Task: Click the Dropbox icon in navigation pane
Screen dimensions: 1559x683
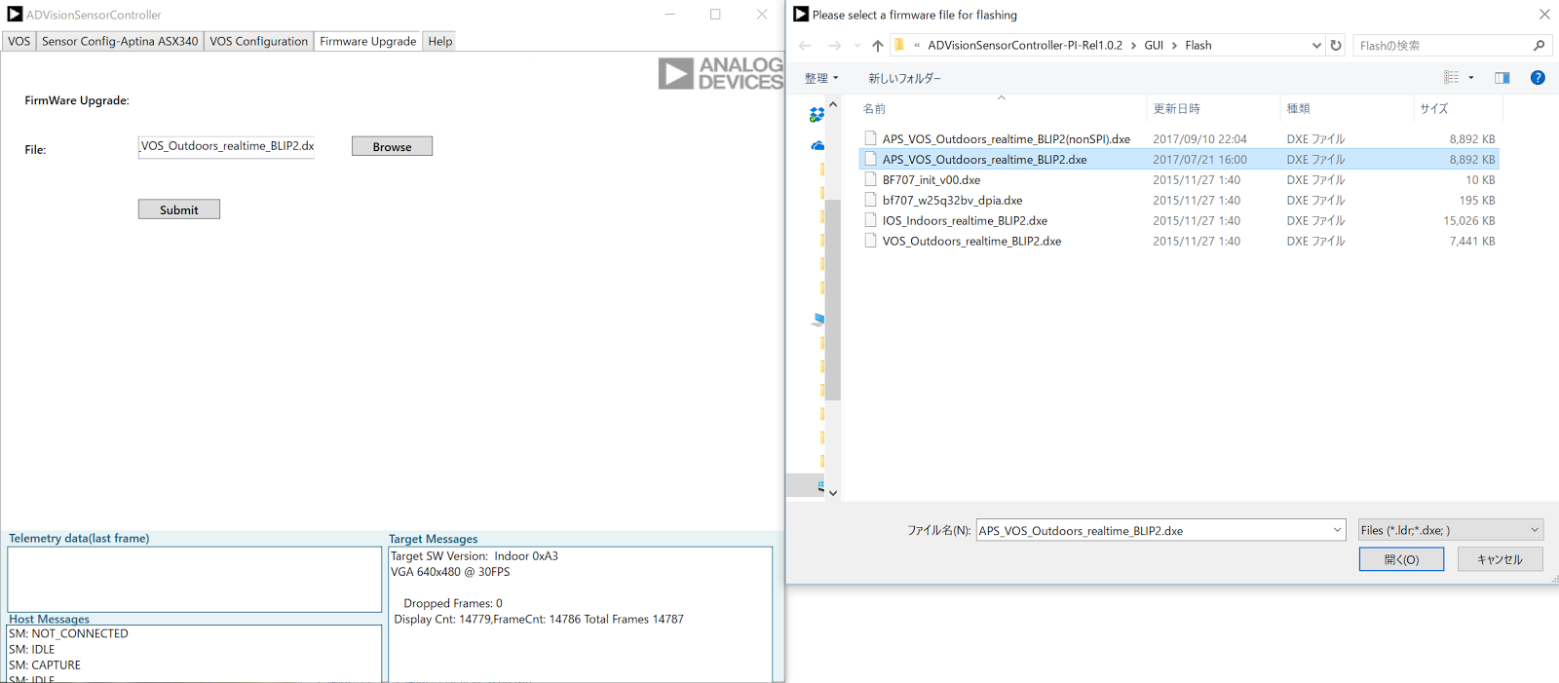Action: (817, 115)
